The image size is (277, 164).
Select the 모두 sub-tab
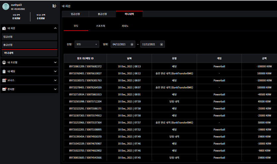tap(76, 26)
